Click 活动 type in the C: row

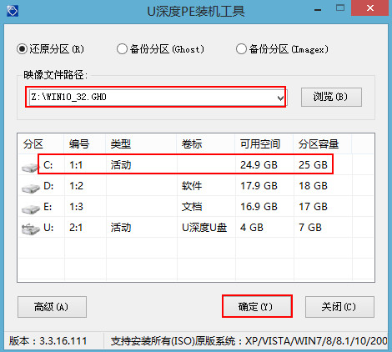coord(121,165)
